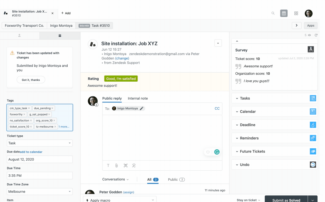Open the Conversations filter dropdown
Image resolution: width=325 pixels, height=202 pixels.
click(x=115, y=179)
